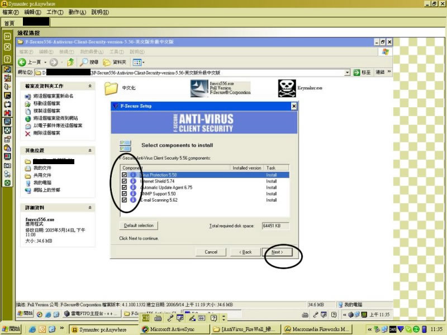Click the Total required disk space field

click(275, 226)
